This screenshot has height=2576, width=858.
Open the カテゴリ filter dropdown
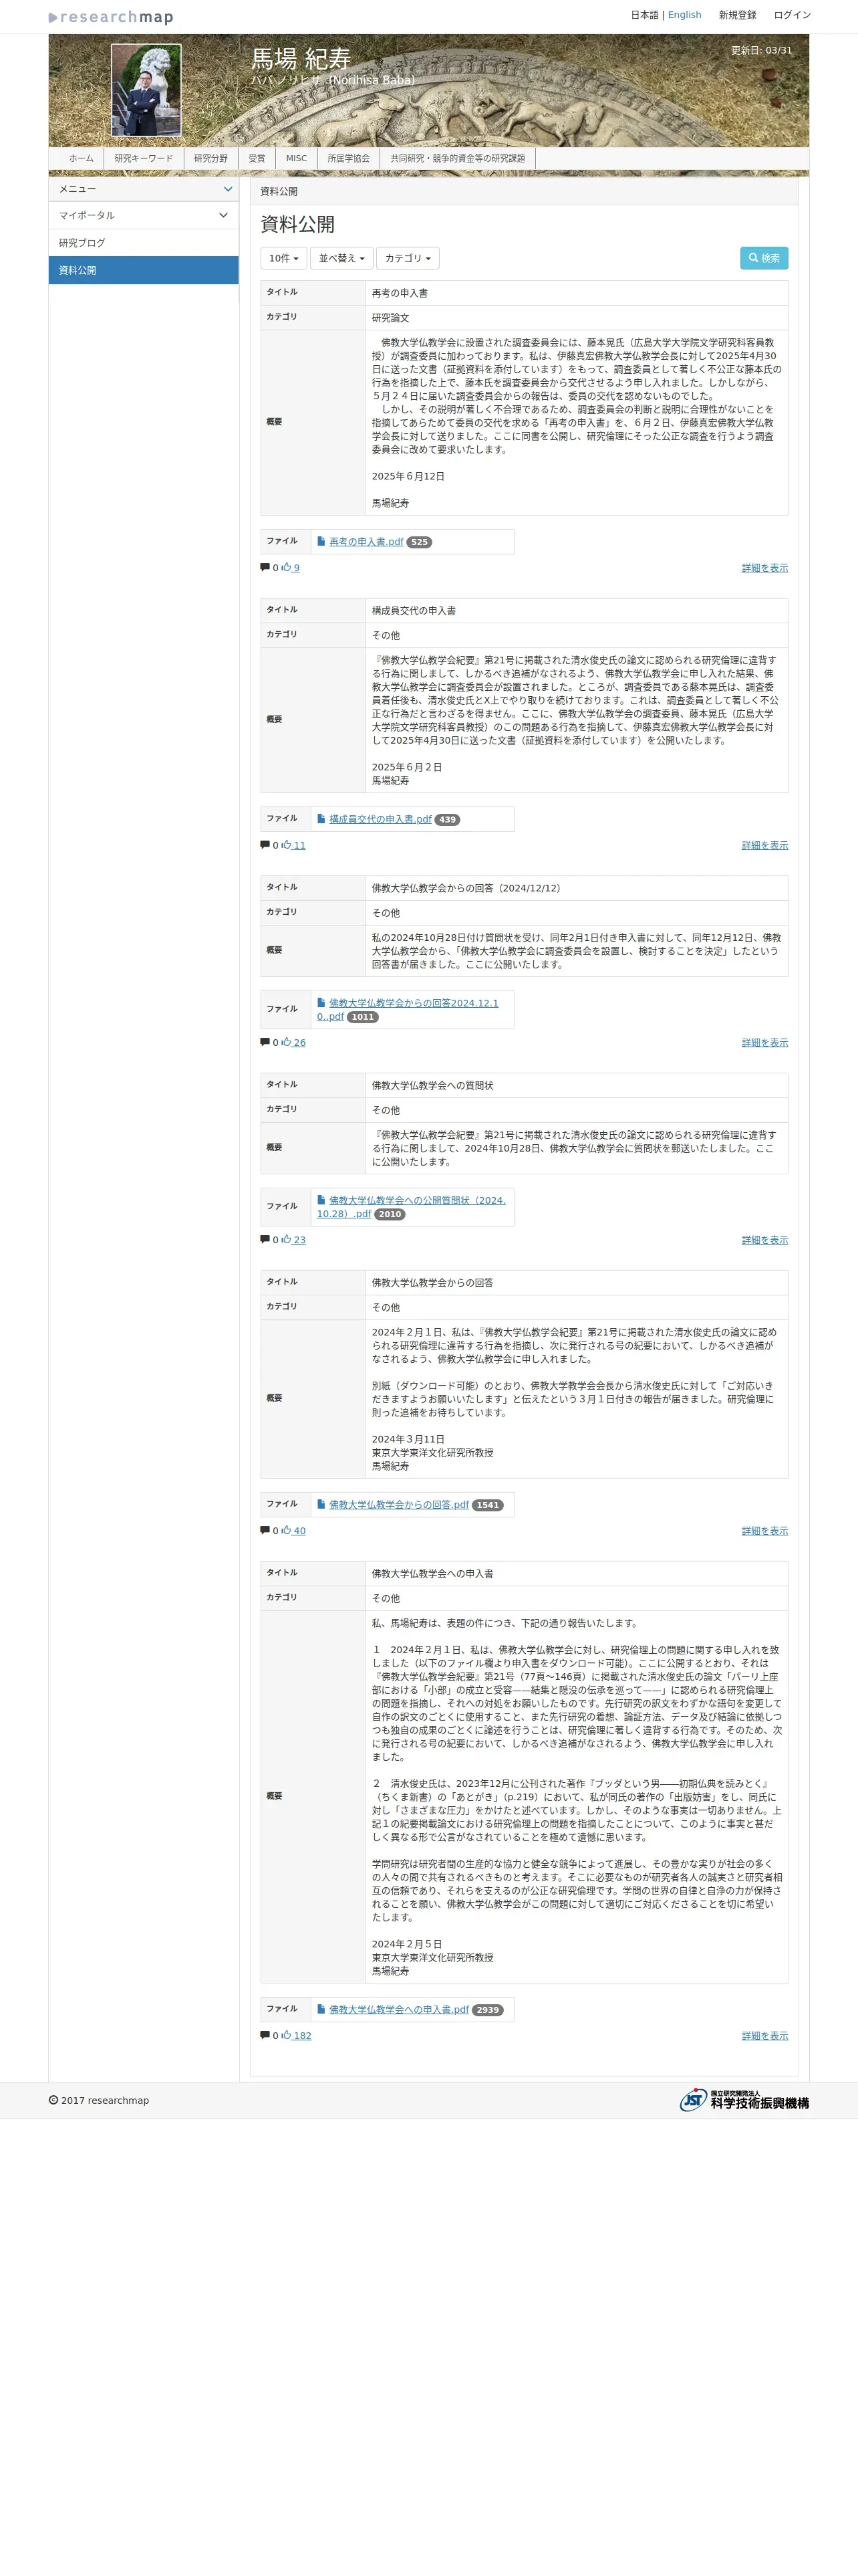pos(408,258)
